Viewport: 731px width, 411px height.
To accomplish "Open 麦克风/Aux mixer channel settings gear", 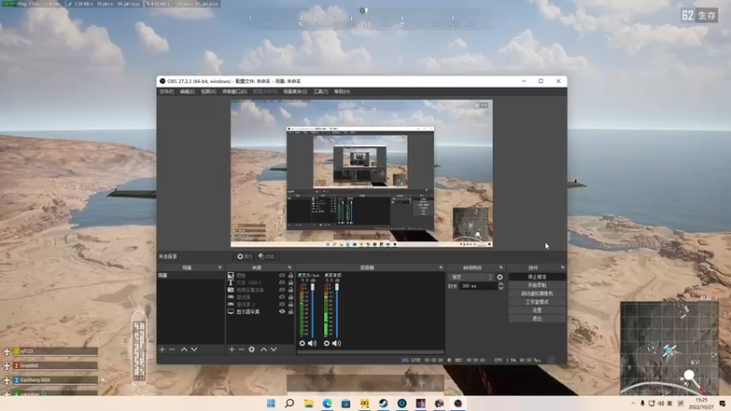I will coord(302,343).
